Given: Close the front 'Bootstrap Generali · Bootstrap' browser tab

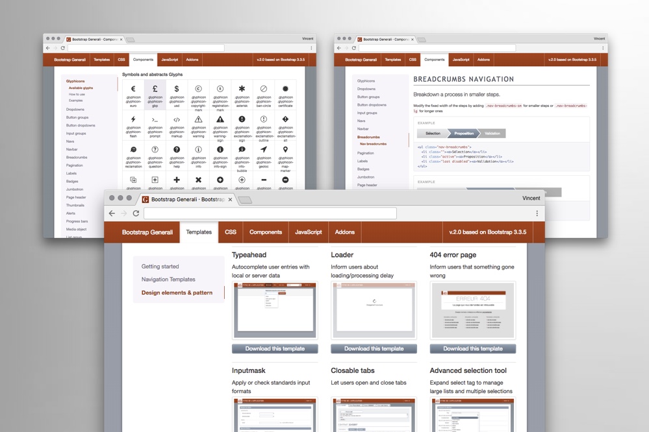Looking at the screenshot, I should pos(230,199).
